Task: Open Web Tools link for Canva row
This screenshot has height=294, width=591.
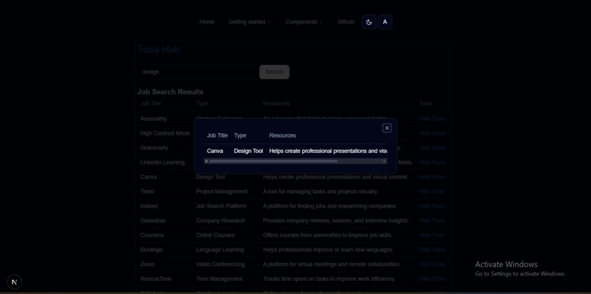Action: (x=432, y=177)
